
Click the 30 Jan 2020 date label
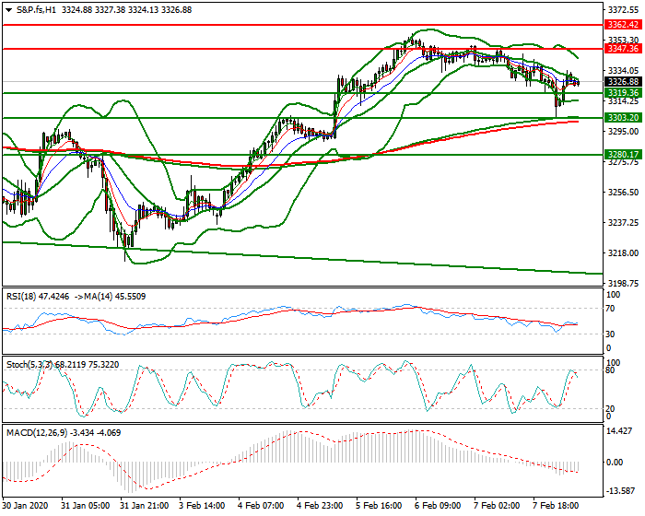point(26,506)
